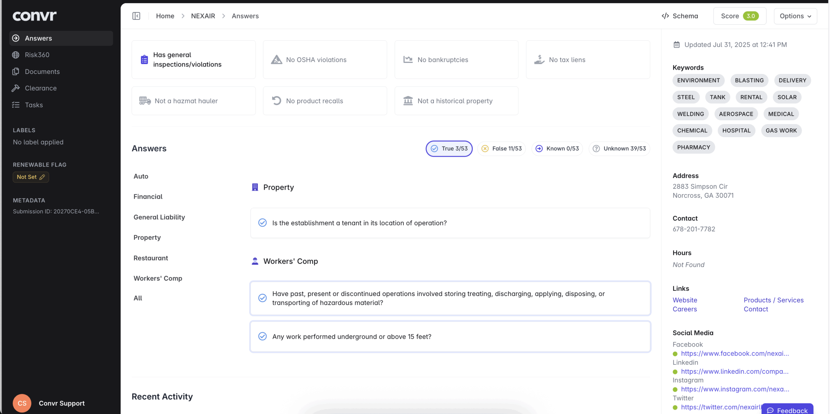Screen dimensions: 830x414
Task: Click the pencil icon on Not Set
Action: [42, 177]
